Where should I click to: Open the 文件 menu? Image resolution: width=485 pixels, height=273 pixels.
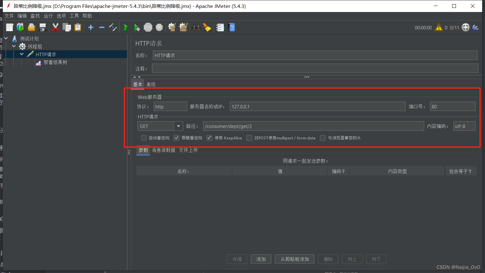pyautogui.click(x=9, y=16)
